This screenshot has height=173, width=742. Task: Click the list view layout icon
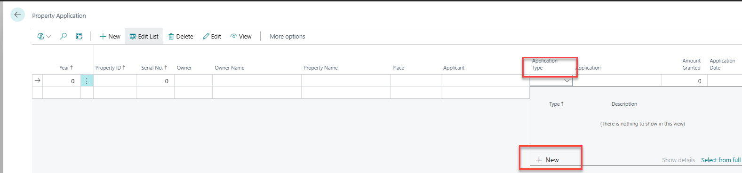tap(79, 36)
